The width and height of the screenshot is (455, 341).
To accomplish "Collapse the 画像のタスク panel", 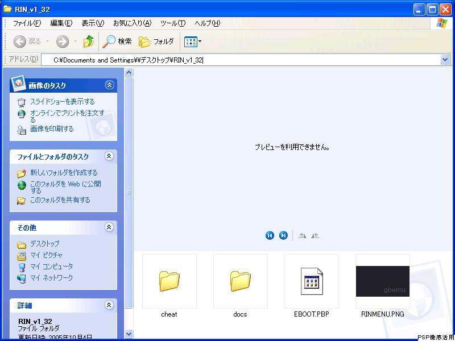I will [109, 85].
